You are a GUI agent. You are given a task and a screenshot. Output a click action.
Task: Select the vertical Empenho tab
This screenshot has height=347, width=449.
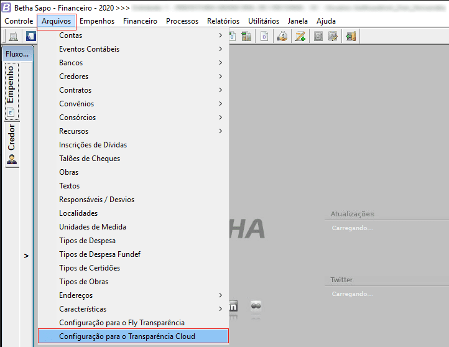(x=11, y=91)
